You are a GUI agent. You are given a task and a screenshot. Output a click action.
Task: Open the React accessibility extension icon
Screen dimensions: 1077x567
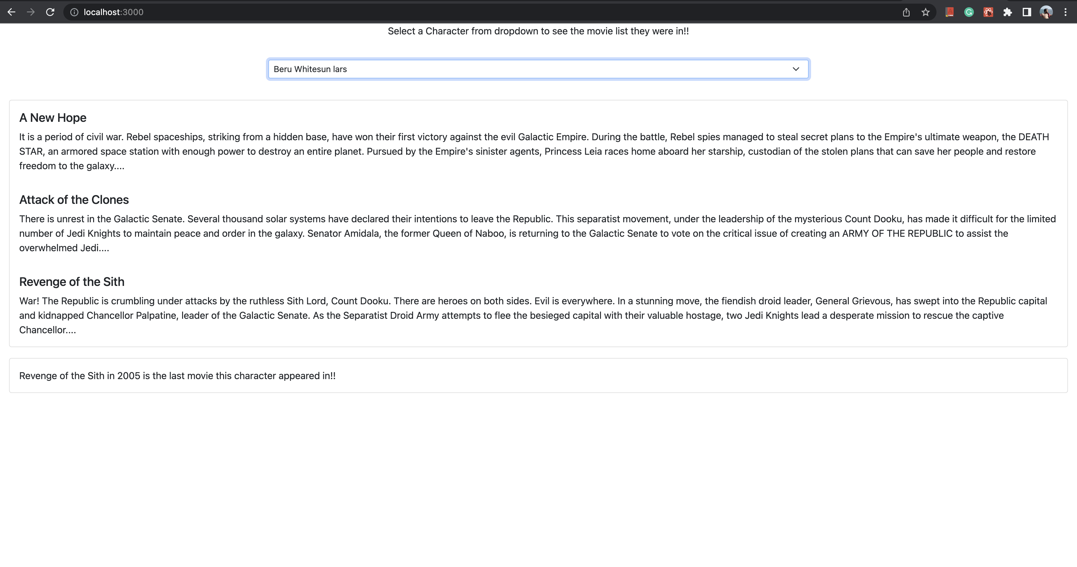[988, 12]
